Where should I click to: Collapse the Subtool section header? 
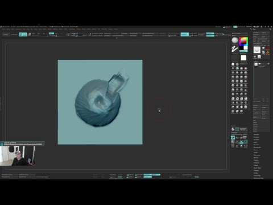[255, 61]
